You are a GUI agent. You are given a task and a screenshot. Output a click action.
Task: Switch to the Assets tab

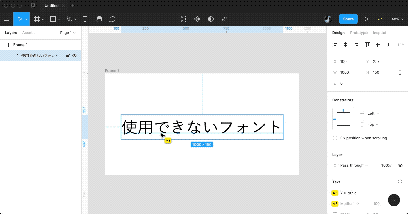(x=28, y=32)
